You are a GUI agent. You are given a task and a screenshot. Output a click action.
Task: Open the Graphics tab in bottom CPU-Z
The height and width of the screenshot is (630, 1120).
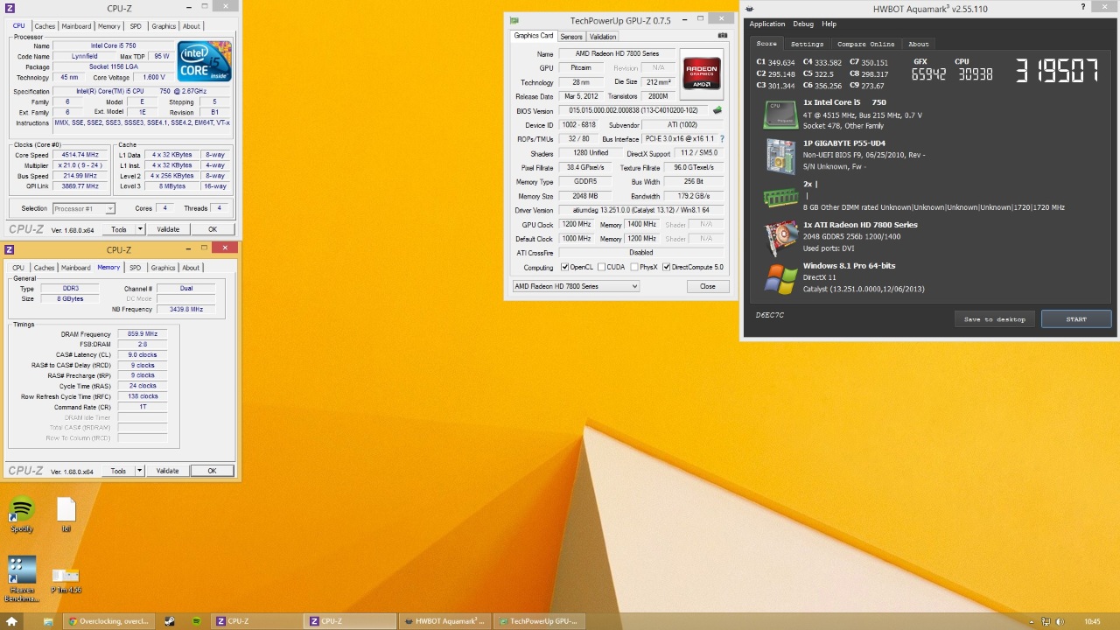(x=163, y=268)
